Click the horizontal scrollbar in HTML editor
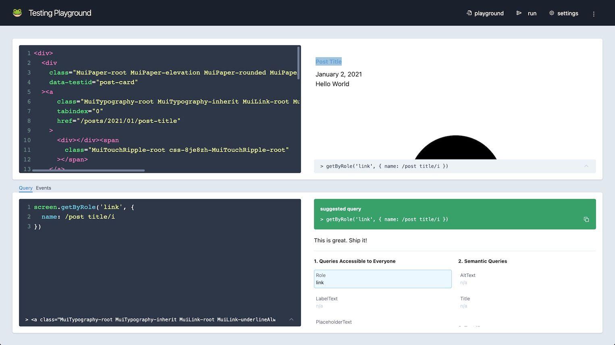 tap(88, 170)
